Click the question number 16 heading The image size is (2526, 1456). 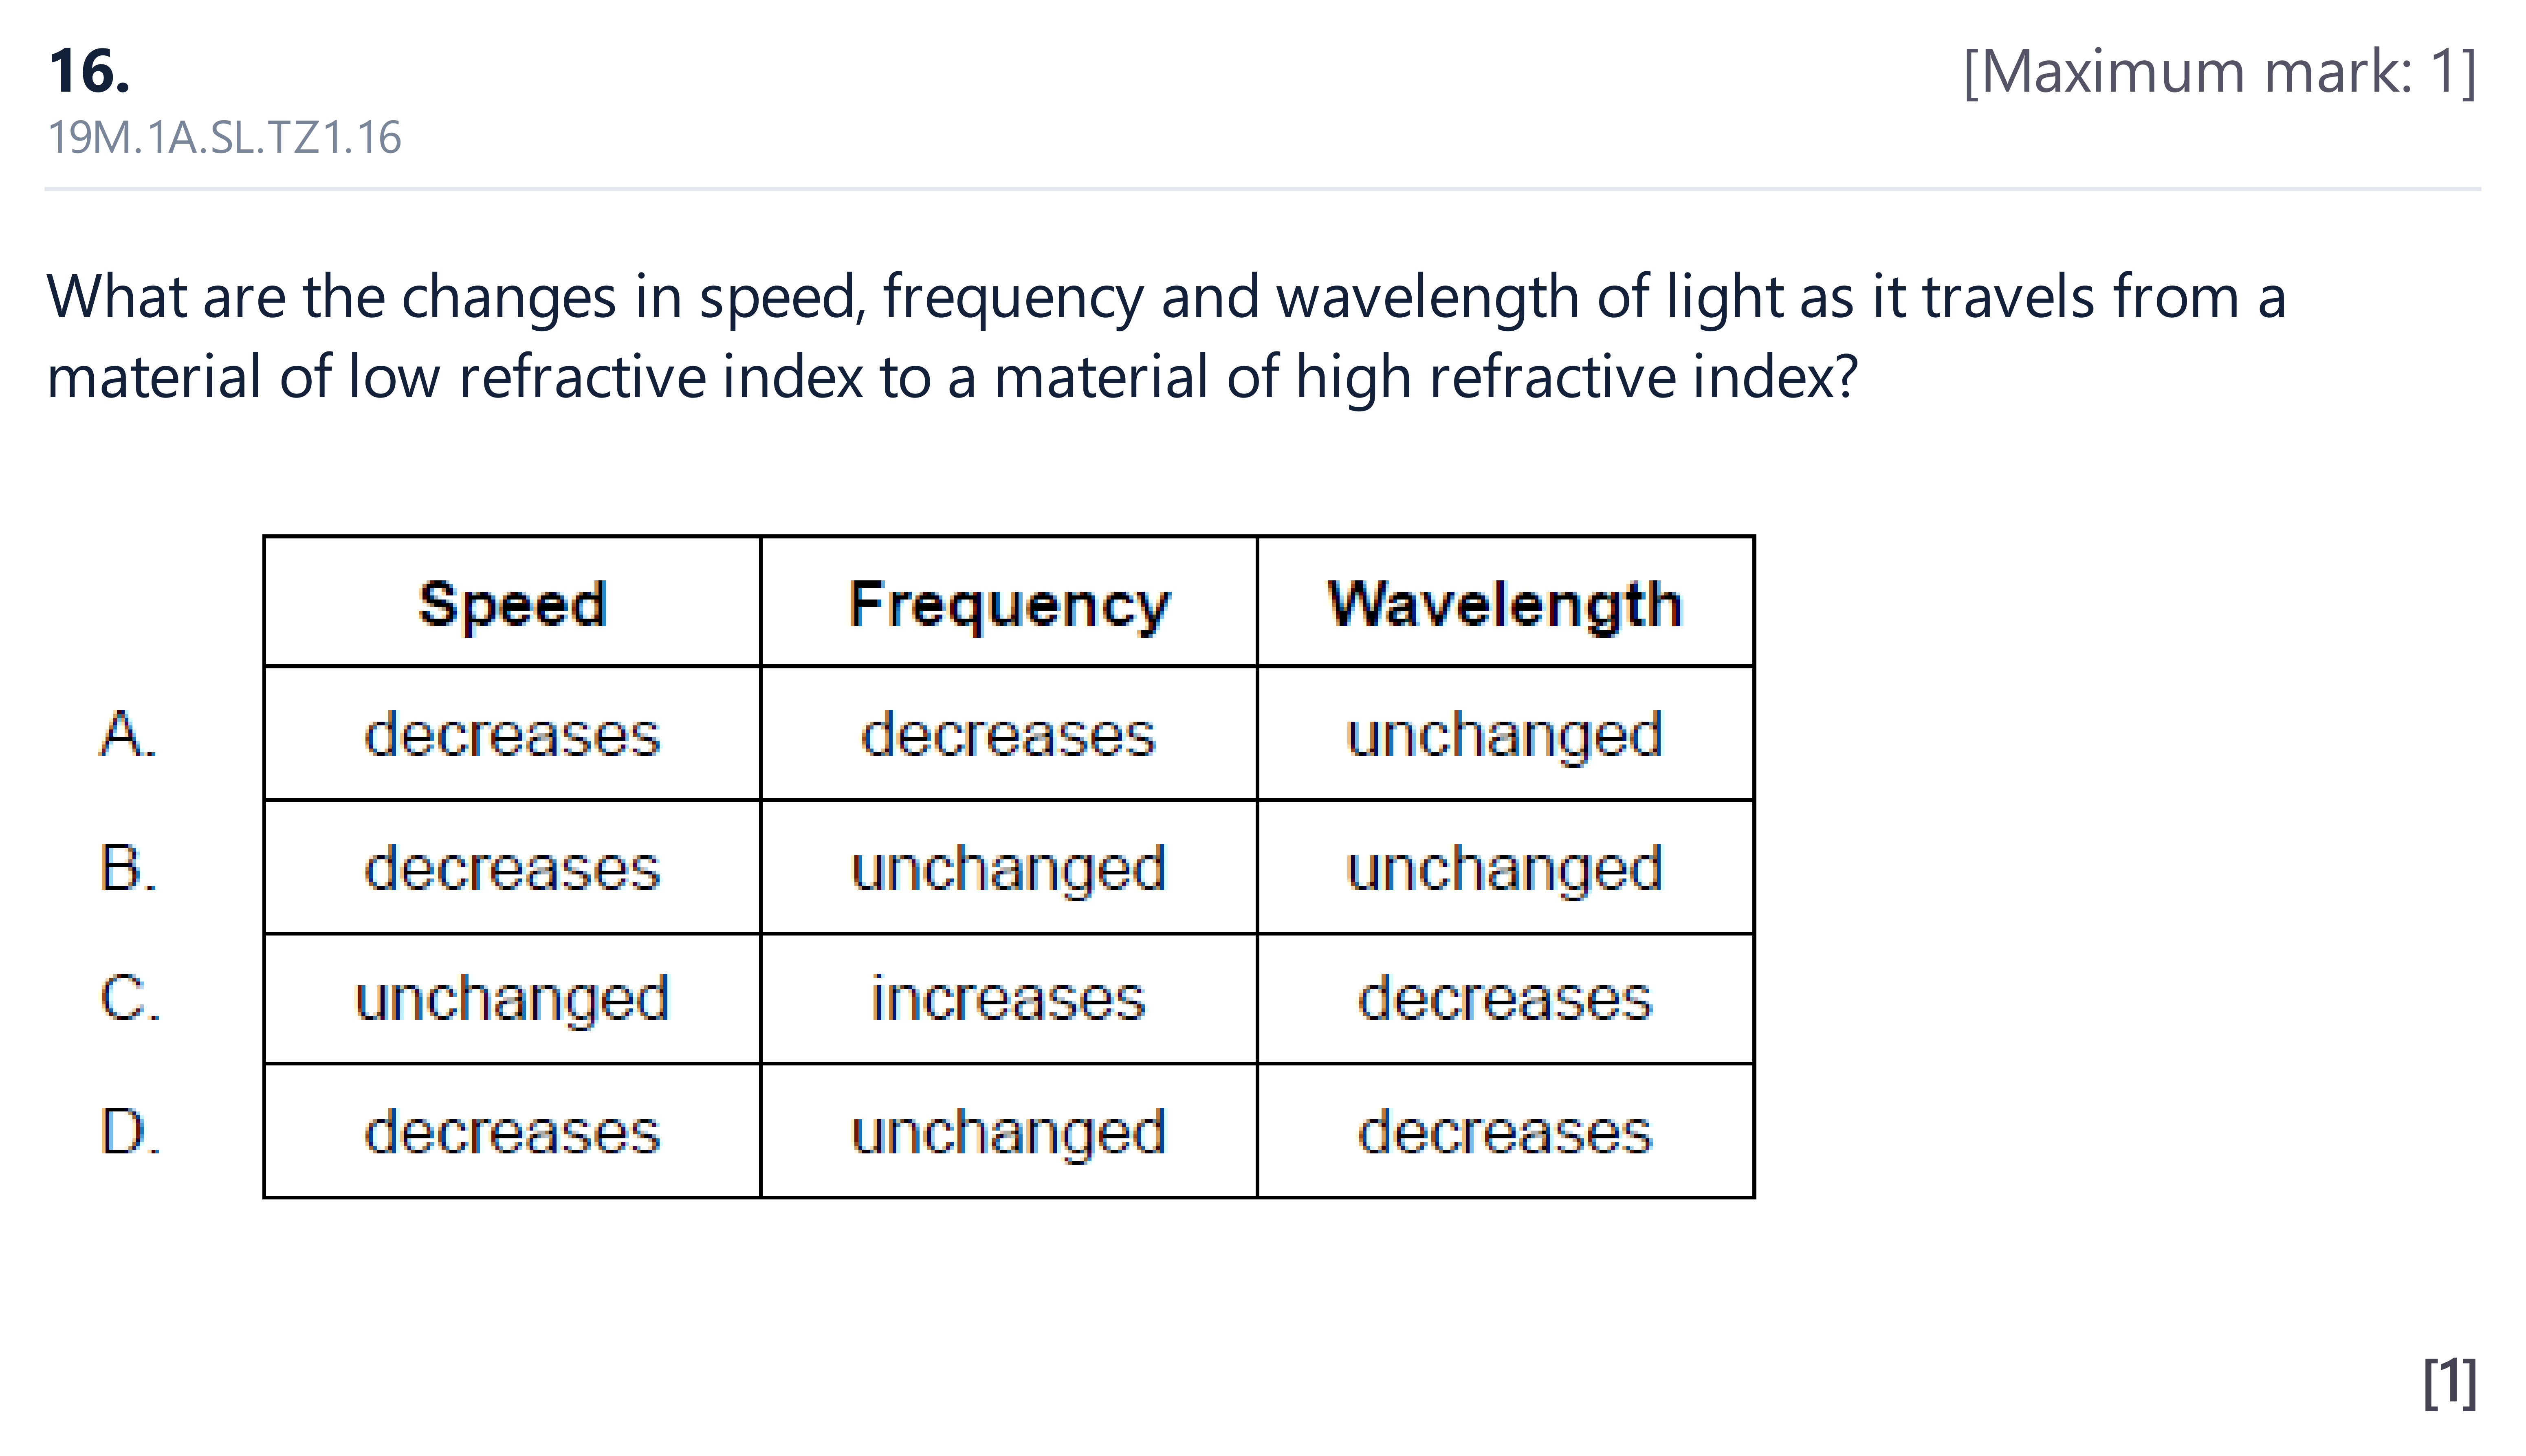click(x=89, y=72)
